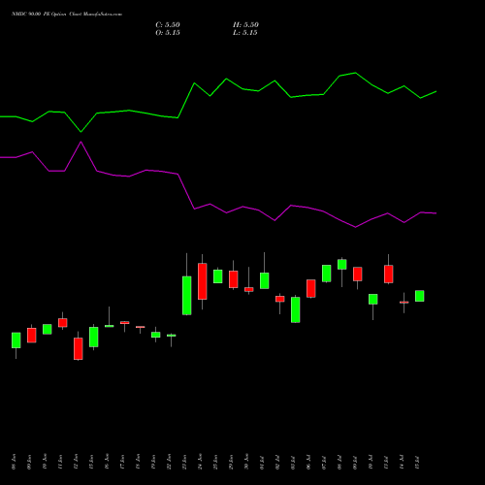Screen dimensions: 485x485
Task: Select the tall red candle for 24 Jun
Action: click(x=203, y=281)
